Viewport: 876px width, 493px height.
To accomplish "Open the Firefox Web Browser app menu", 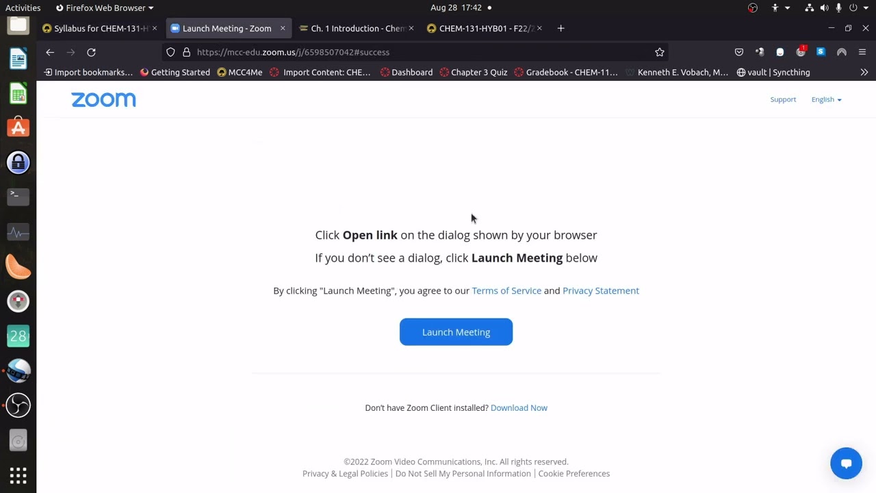I will click(x=105, y=8).
